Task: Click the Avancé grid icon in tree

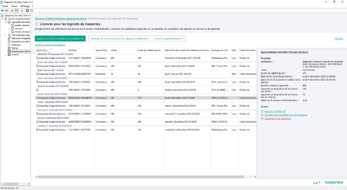Action: click(9, 55)
